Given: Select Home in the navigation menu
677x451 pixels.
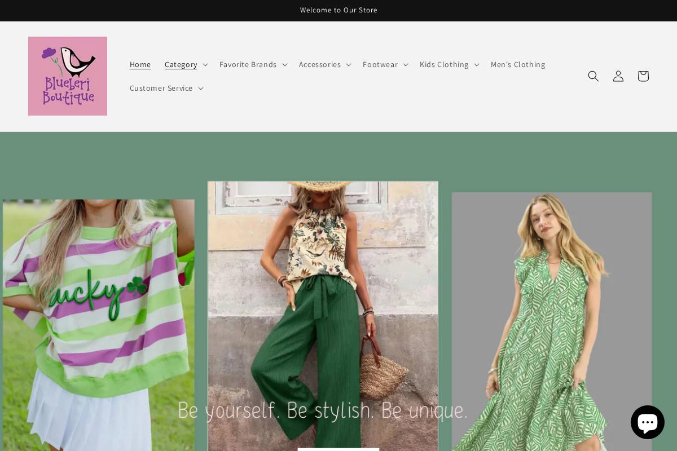Looking at the screenshot, I should [x=140, y=64].
